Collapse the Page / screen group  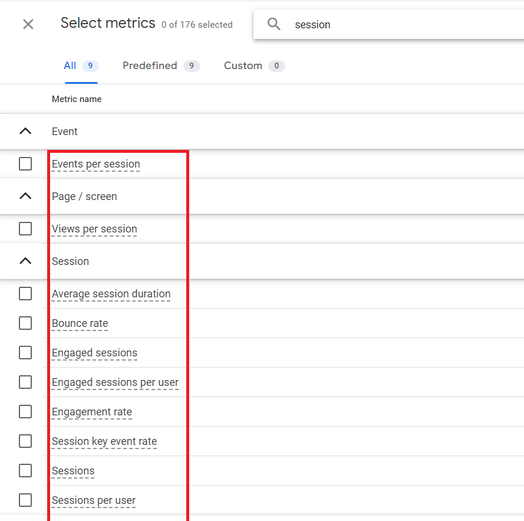click(x=25, y=196)
